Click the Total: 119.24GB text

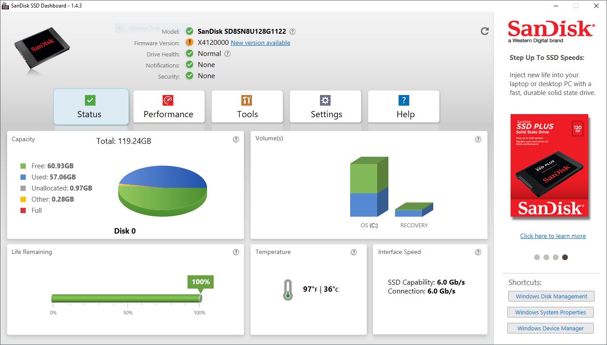coord(124,141)
